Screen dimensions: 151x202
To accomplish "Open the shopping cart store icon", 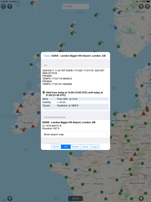I will (x=141, y=6).
